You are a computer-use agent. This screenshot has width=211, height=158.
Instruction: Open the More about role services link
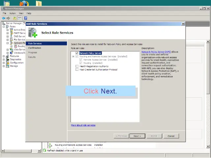pos(83,125)
